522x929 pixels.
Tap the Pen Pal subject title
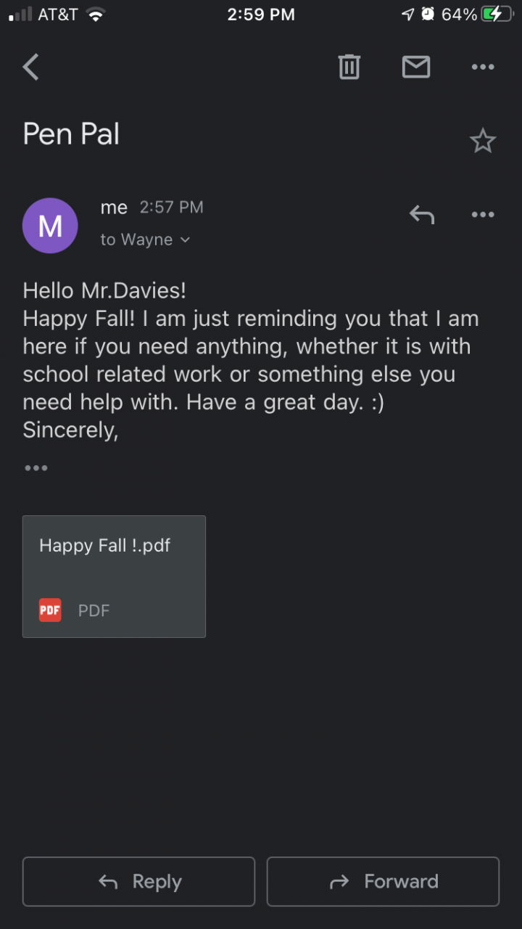tap(71, 134)
